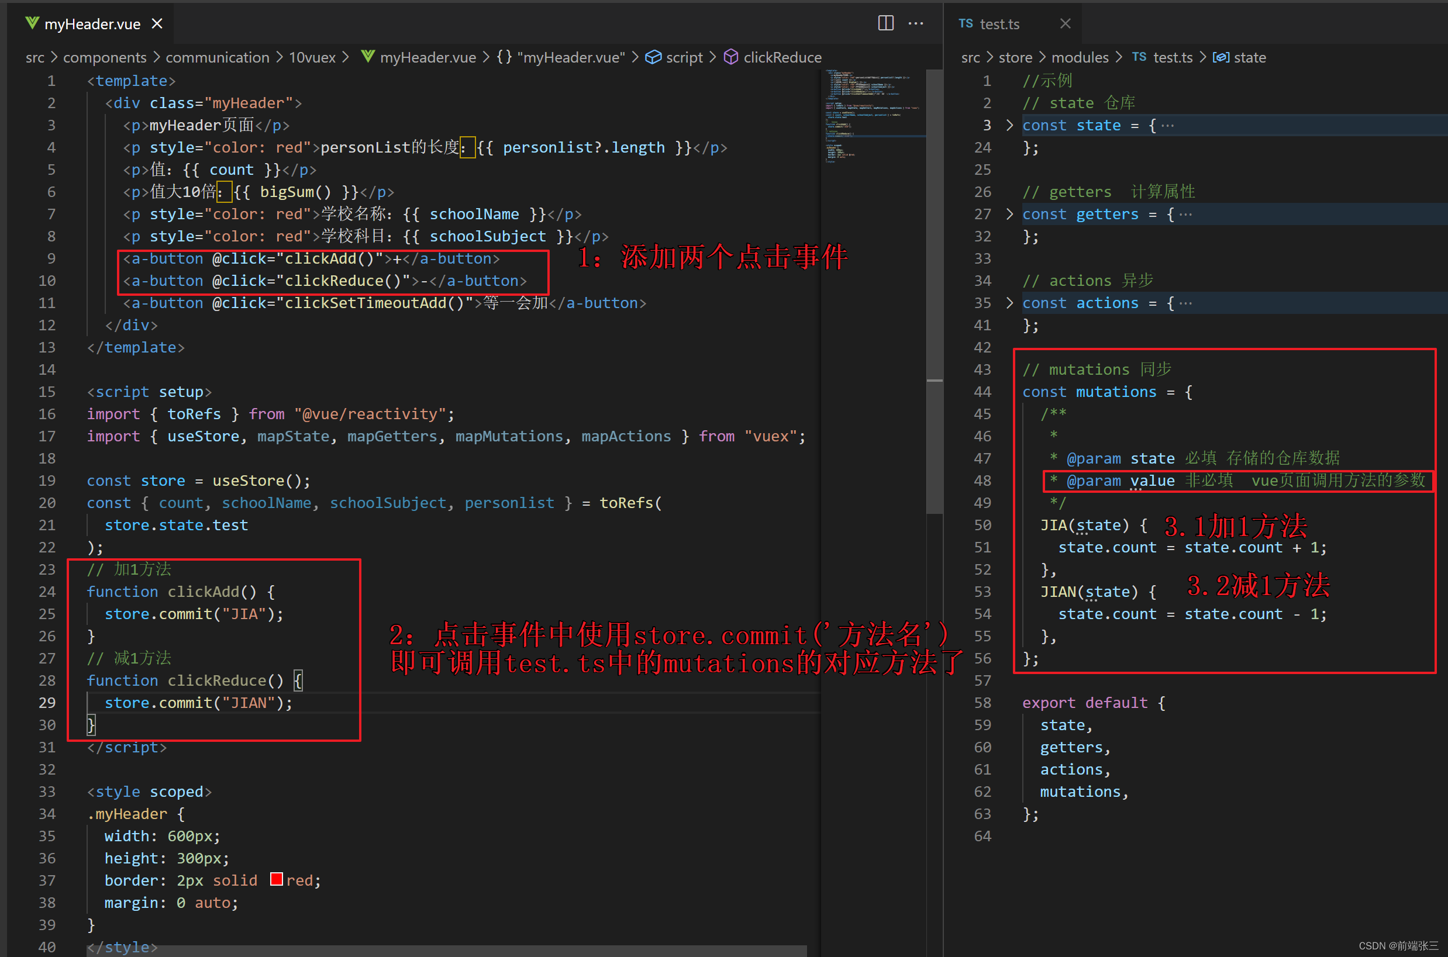Click 'JIAN(state)' mutation definition
This screenshot has width=1448, height=957.
pyautogui.click(x=1090, y=592)
